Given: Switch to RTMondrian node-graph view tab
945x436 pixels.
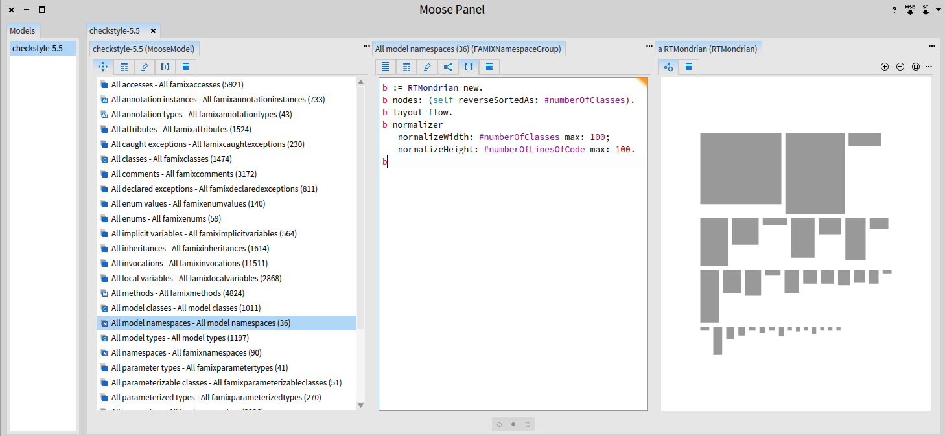Looking at the screenshot, I should (x=668, y=67).
